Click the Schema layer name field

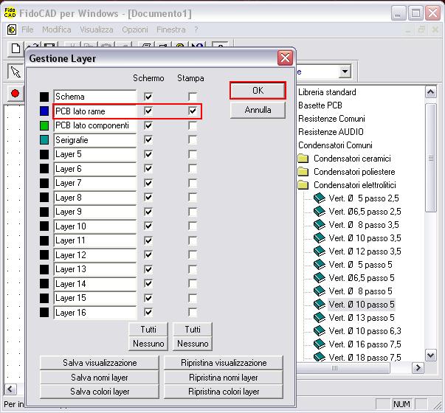point(94,97)
